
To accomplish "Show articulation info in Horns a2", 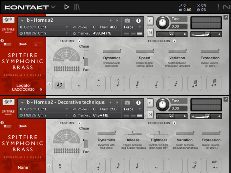I will coord(49,84).
